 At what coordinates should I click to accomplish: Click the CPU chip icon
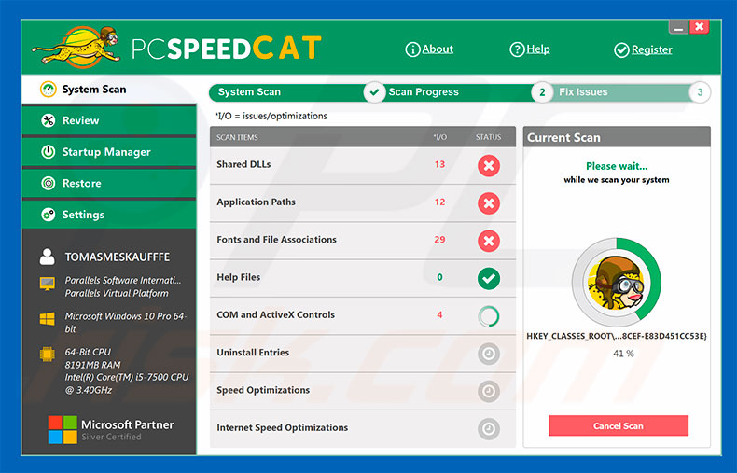[47, 354]
